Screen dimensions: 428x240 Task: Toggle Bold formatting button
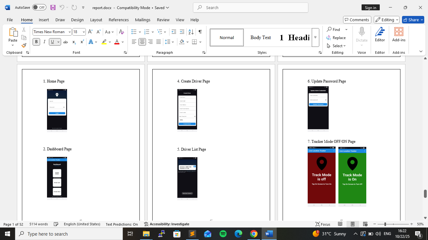click(x=36, y=42)
